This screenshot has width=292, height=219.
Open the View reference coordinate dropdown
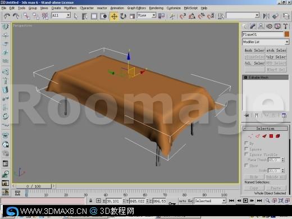[147, 15]
